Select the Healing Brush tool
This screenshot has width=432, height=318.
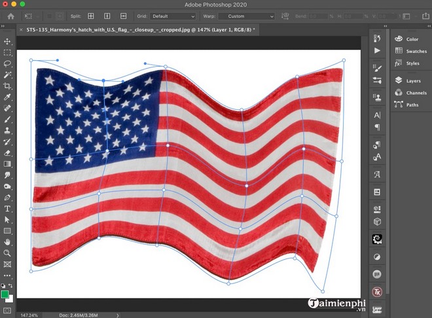click(7, 108)
